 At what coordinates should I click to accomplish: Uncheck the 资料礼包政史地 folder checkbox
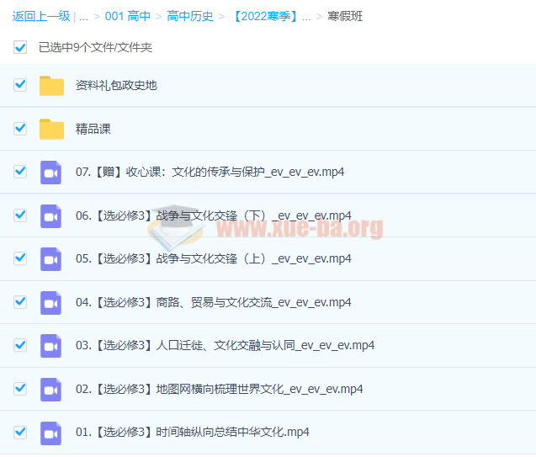pyautogui.click(x=20, y=85)
